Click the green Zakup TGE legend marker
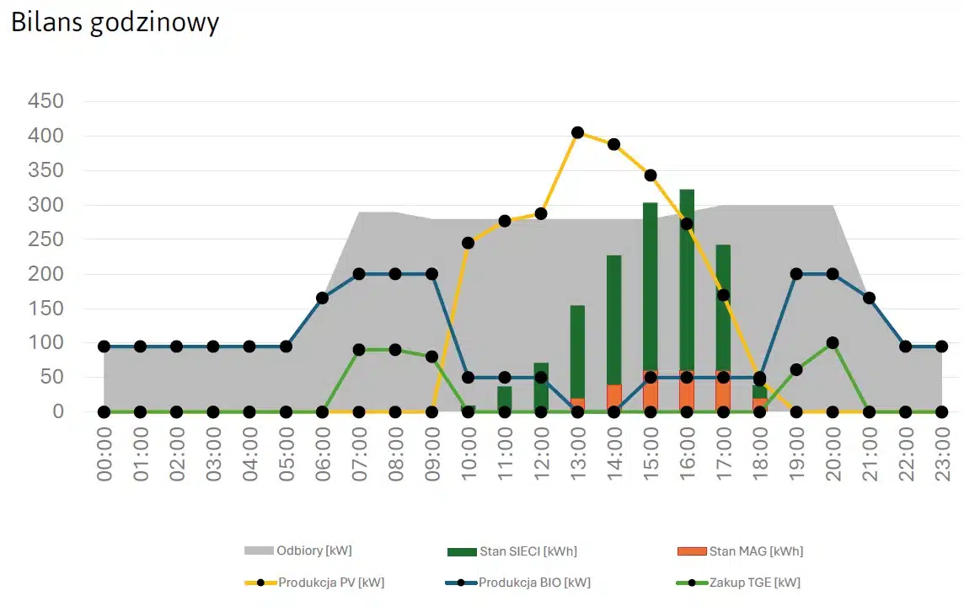 coord(692,583)
